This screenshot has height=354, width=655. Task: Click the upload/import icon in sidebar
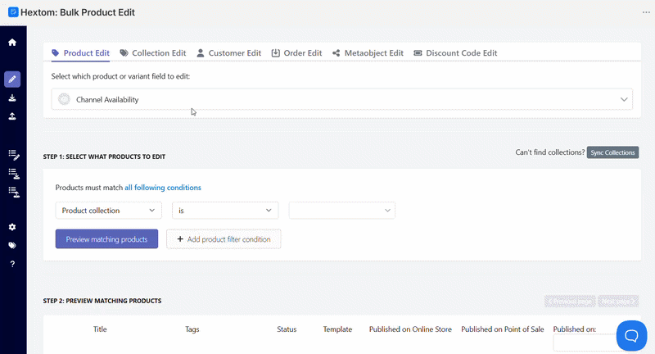coord(12,116)
